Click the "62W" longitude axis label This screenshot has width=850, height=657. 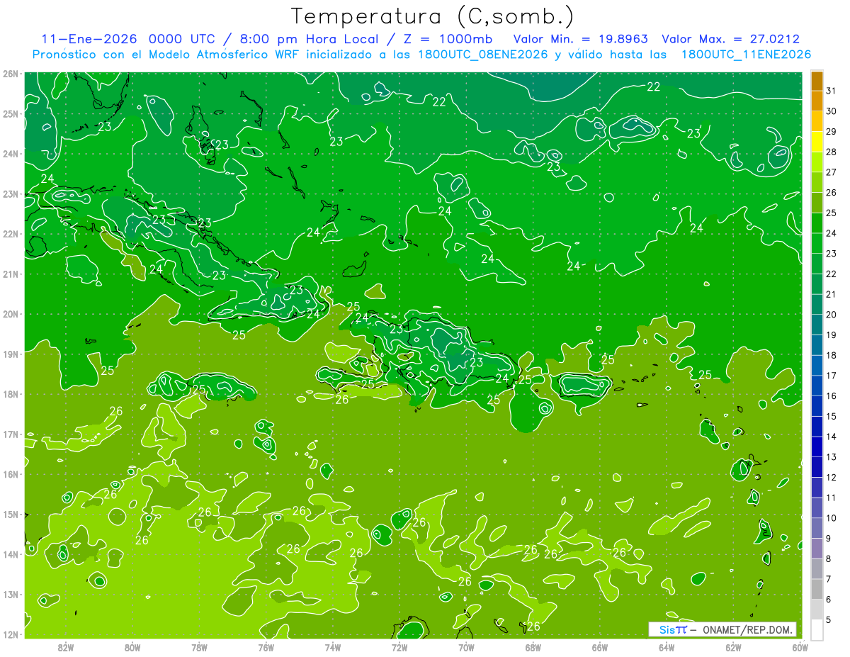pos(733,647)
